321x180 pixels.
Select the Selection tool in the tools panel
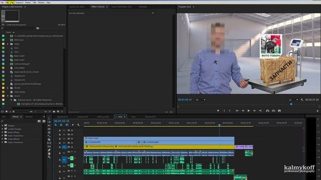tap(49, 118)
